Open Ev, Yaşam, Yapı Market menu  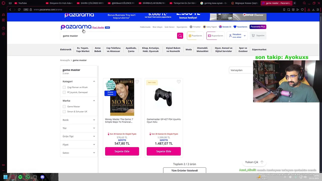click(83, 50)
